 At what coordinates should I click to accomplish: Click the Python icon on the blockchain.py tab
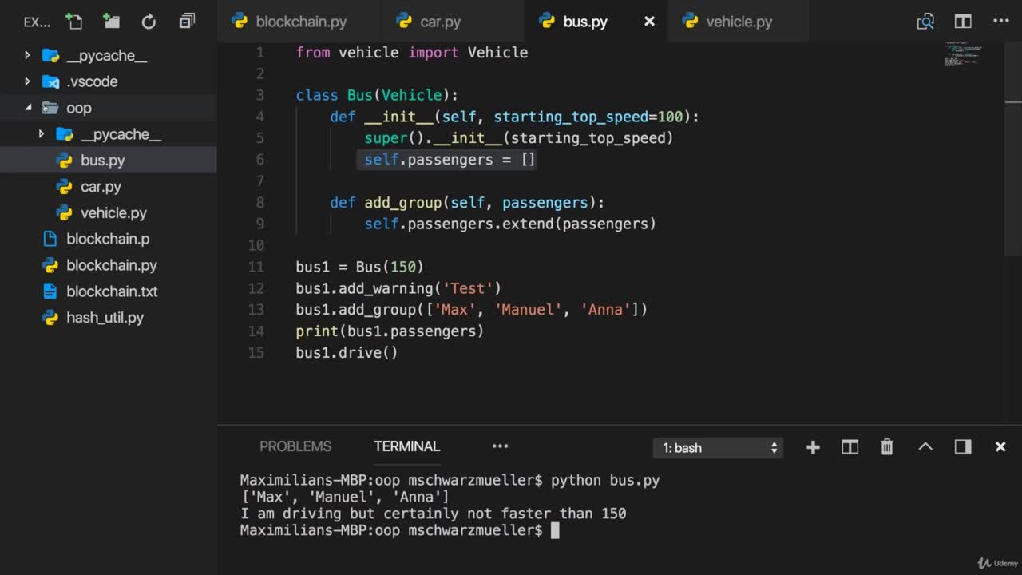pyautogui.click(x=240, y=21)
